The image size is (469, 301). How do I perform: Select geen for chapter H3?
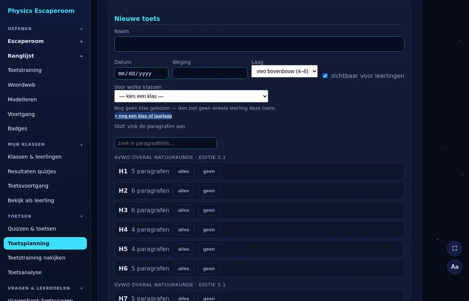point(209,210)
